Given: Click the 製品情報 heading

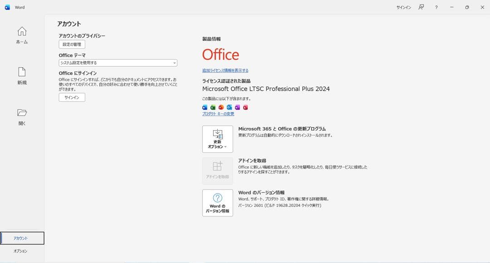Looking at the screenshot, I should pyautogui.click(x=211, y=39).
